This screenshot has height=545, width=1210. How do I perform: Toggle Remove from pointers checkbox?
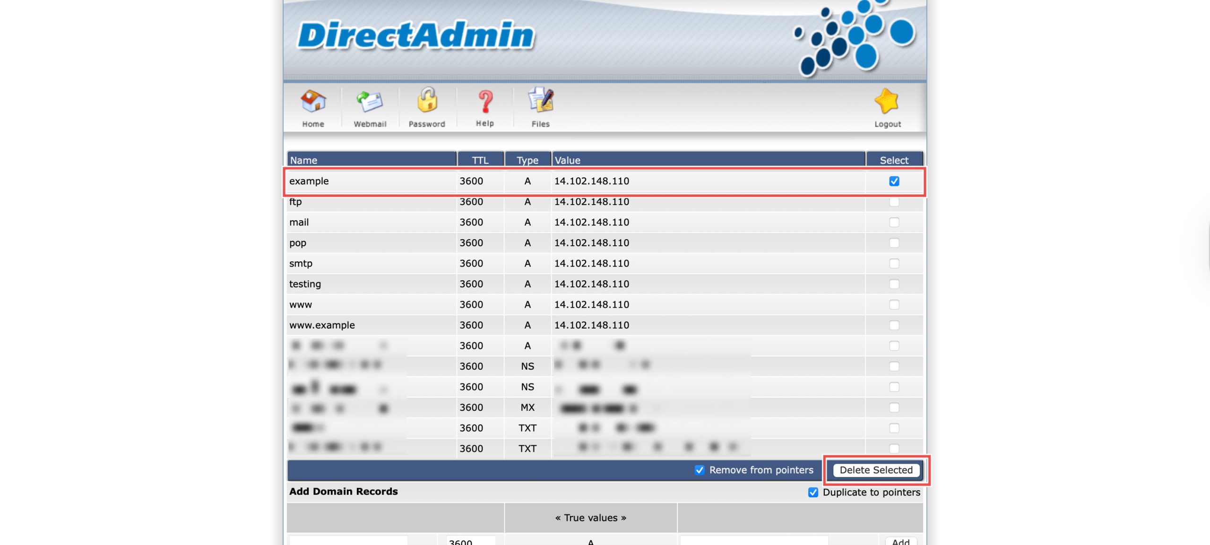click(700, 470)
